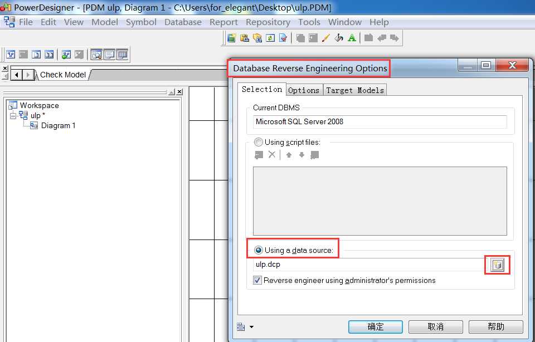535x342 pixels.
Task: Click dialog bottom-left settings icon
Action: (x=241, y=326)
